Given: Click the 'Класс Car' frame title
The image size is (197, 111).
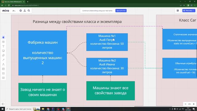Looking at the screenshot, I should [187, 20].
